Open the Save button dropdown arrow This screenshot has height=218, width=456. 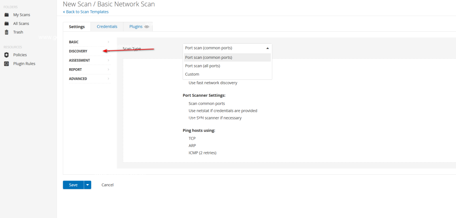click(88, 185)
